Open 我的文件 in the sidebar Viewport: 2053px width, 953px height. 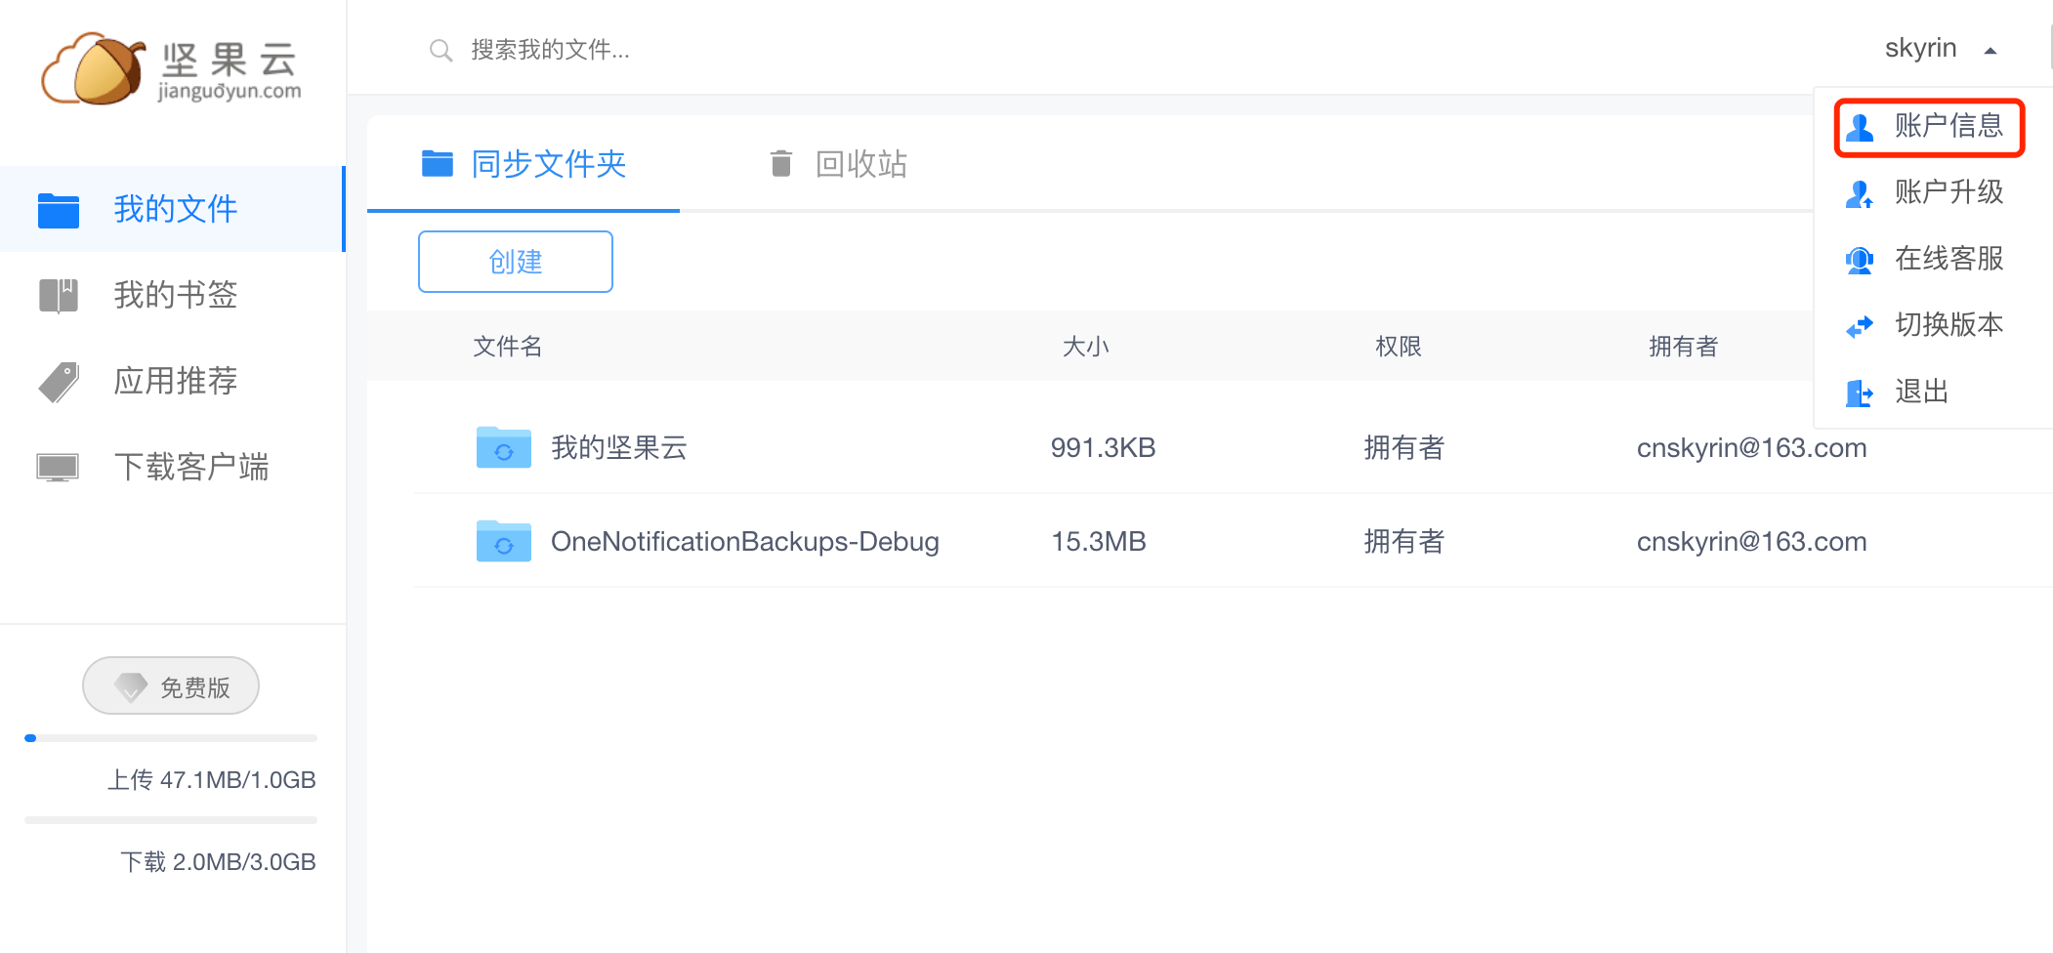click(x=174, y=209)
